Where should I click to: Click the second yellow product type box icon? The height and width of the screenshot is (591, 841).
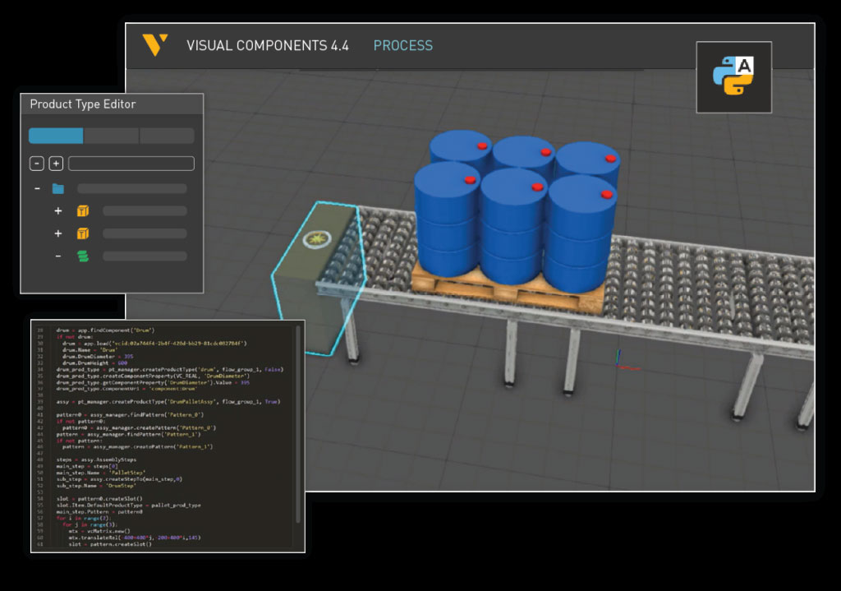(83, 234)
